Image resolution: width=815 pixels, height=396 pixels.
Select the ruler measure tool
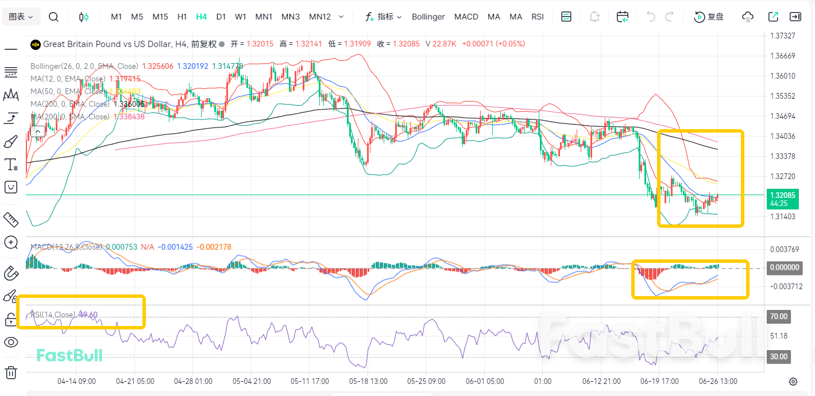10,219
